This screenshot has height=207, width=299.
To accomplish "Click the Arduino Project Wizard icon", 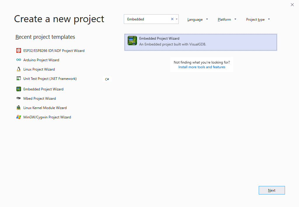I will point(19,60).
